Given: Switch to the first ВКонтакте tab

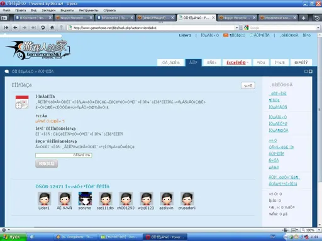Looking at the screenshot, I should tap(33, 18).
